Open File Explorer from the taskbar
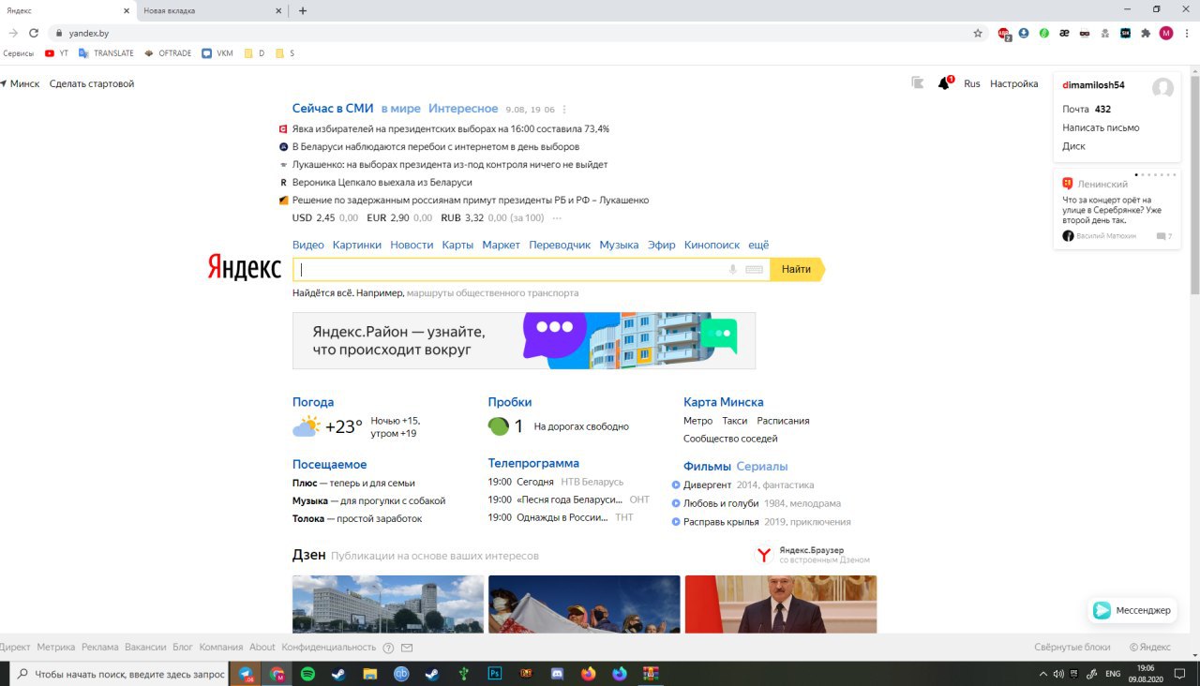The image size is (1200, 686). [370, 673]
